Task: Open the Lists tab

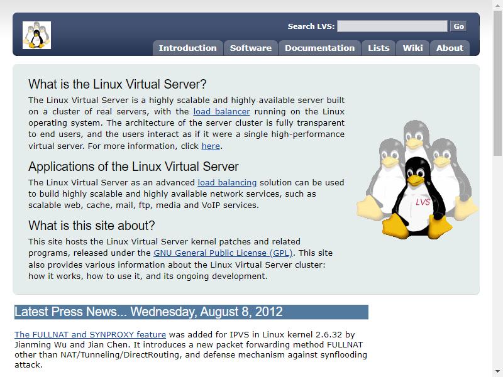Action: click(379, 48)
